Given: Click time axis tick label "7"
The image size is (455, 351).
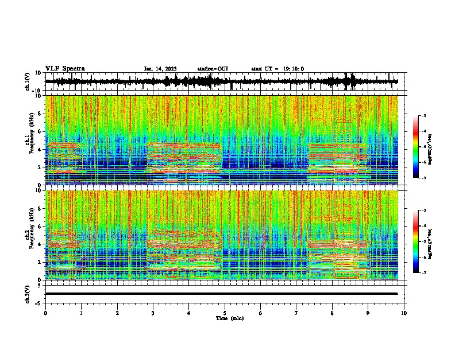Looking at the screenshot, I should pos(296,313).
